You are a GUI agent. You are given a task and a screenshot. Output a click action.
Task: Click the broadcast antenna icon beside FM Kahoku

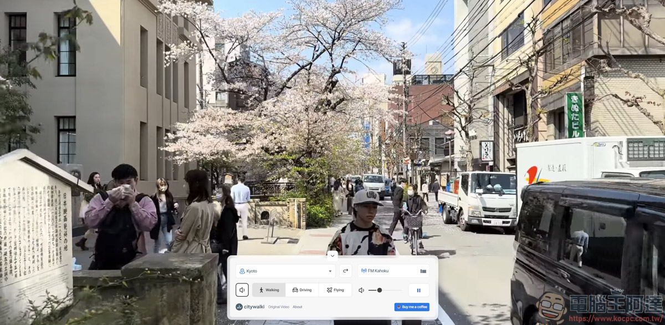[364, 271]
